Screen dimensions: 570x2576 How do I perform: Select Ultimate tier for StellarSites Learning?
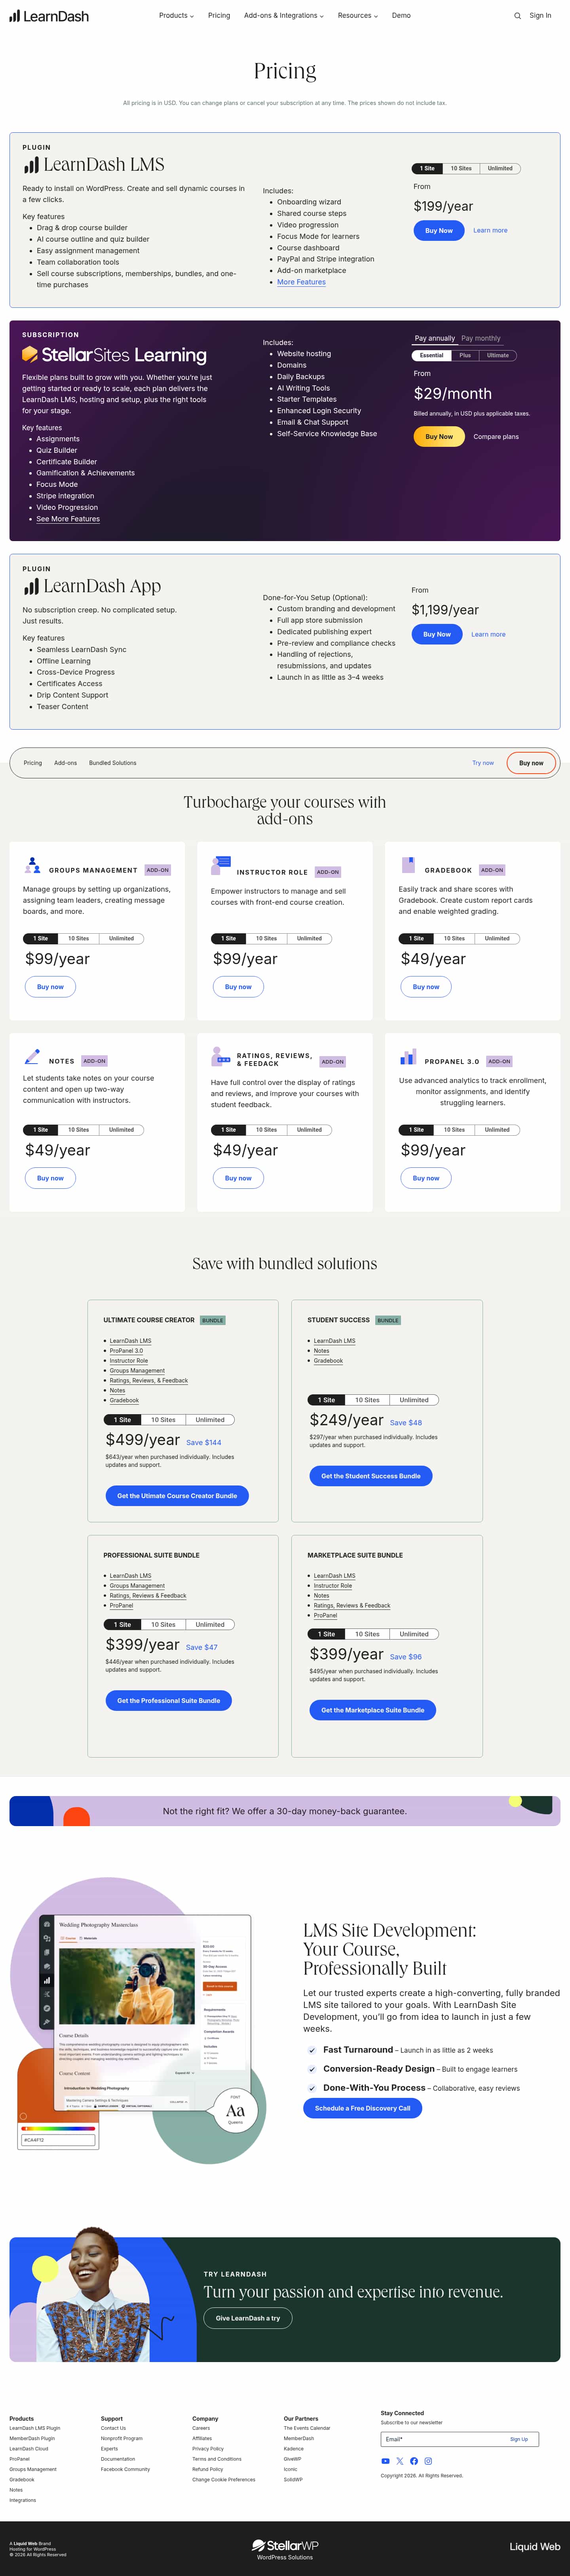(498, 355)
